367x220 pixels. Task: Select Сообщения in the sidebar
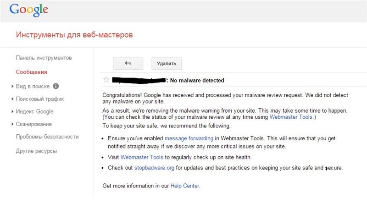tap(31, 72)
